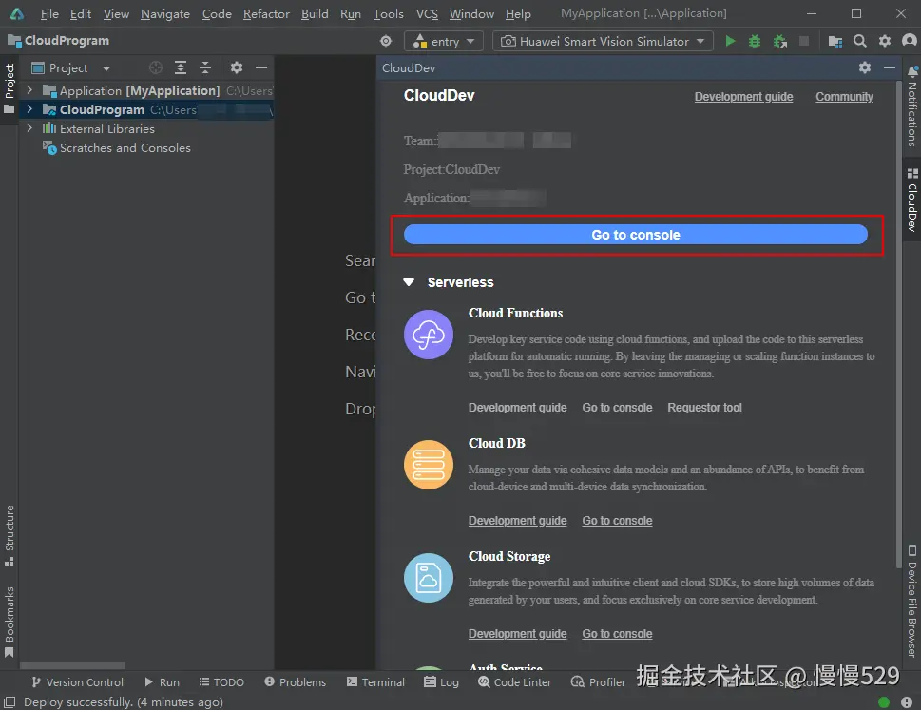921x710 pixels.
Task: Open the VCS menu
Action: tap(427, 13)
